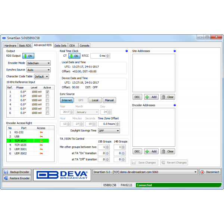Image resolution: width=224 pixels, height=224 pixels.
Task: Click the Revert Changes button
Action: 174,162
